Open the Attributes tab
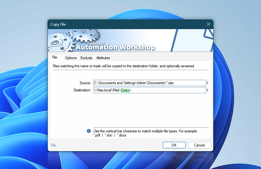Image resolution: width=261 pixels, height=169 pixels. (103, 58)
